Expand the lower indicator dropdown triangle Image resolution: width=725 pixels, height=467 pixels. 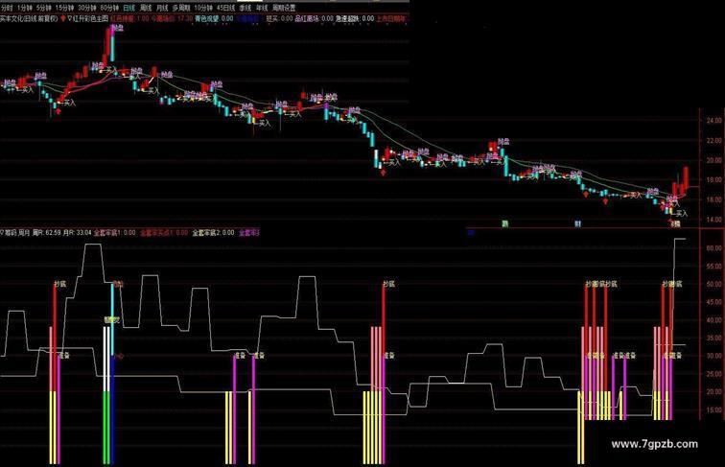[2, 233]
